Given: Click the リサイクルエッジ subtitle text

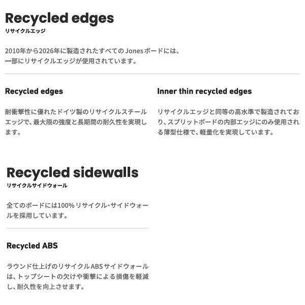Looking at the screenshot, I should pyautogui.click(x=25, y=32).
